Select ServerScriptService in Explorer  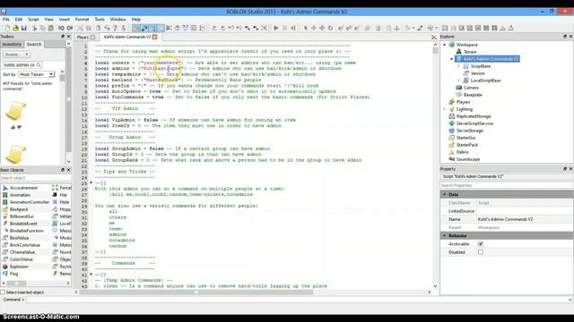474,123
